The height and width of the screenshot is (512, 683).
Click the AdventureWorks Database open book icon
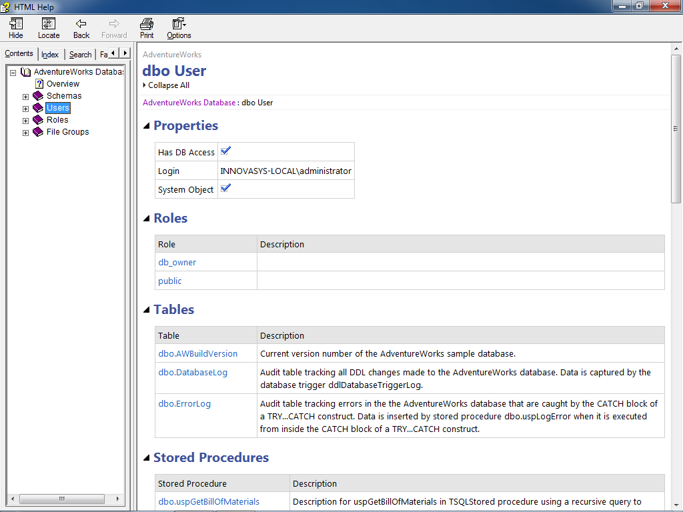tap(26, 72)
